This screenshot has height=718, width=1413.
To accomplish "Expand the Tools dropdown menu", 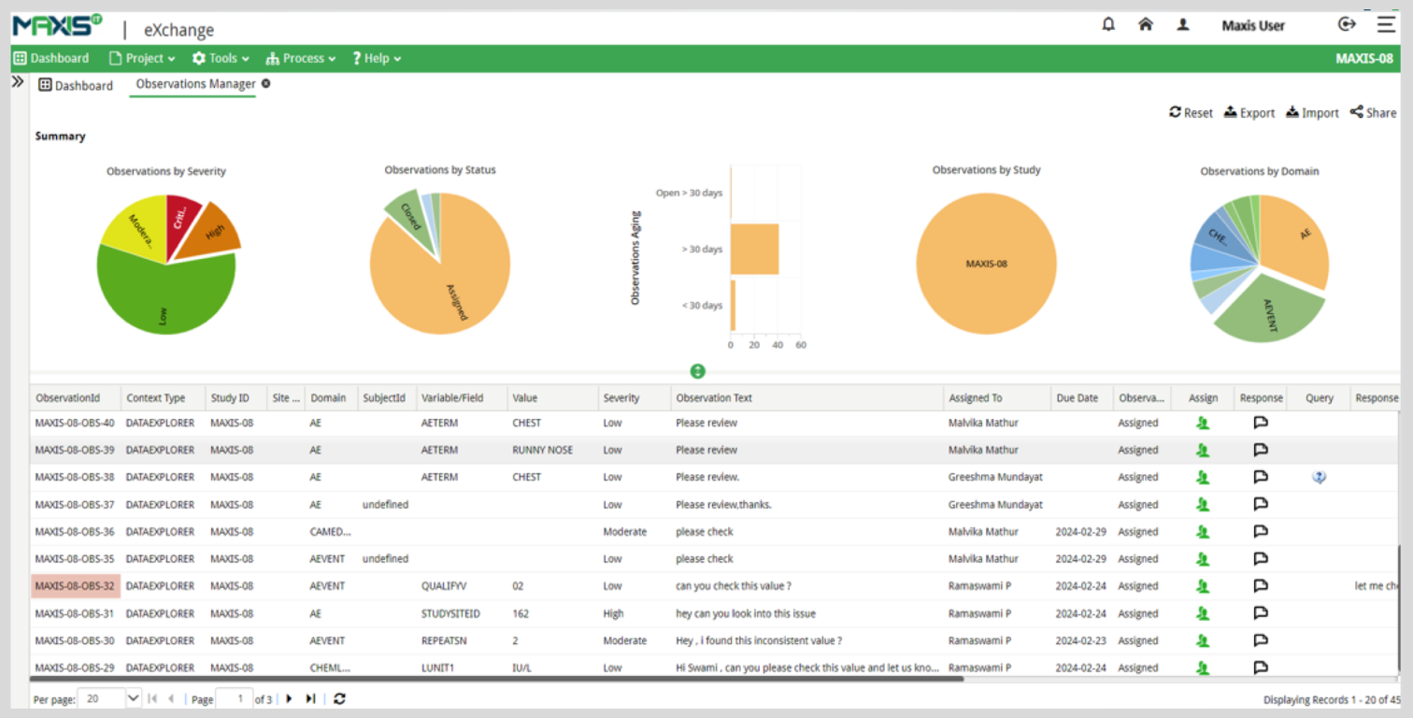I will pos(221,58).
